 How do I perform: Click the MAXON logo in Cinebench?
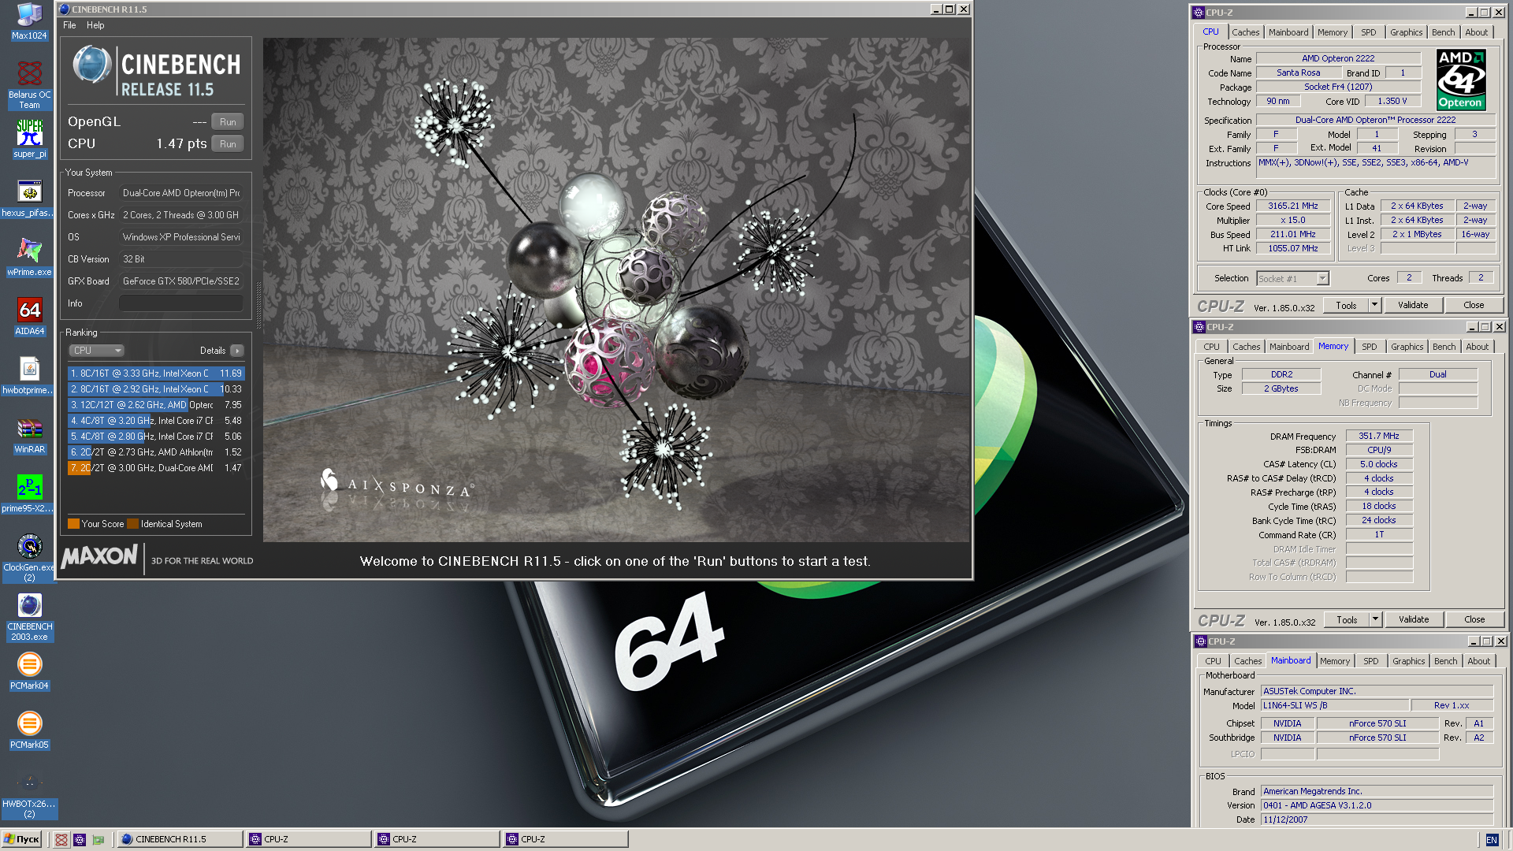[100, 557]
